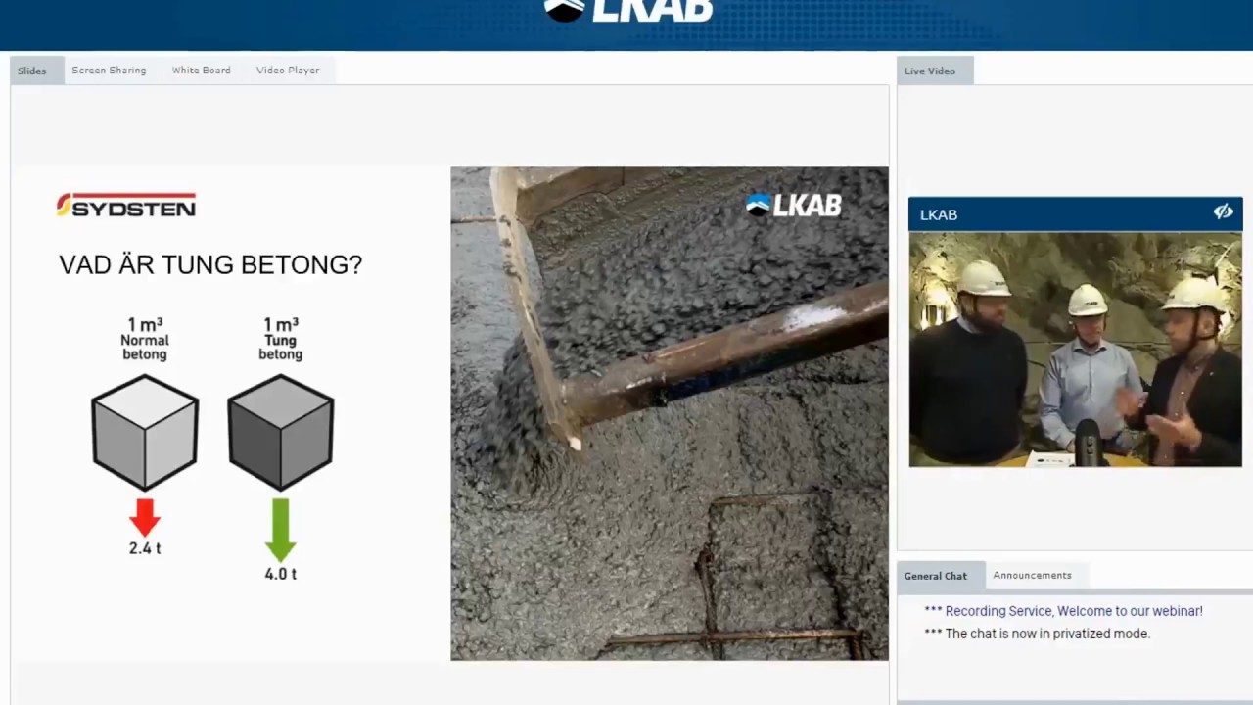Click the live video feed thumbnail

tap(1075, 349)
